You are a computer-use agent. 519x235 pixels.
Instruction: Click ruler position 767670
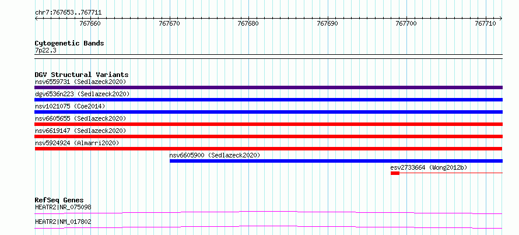pos(170,23)
